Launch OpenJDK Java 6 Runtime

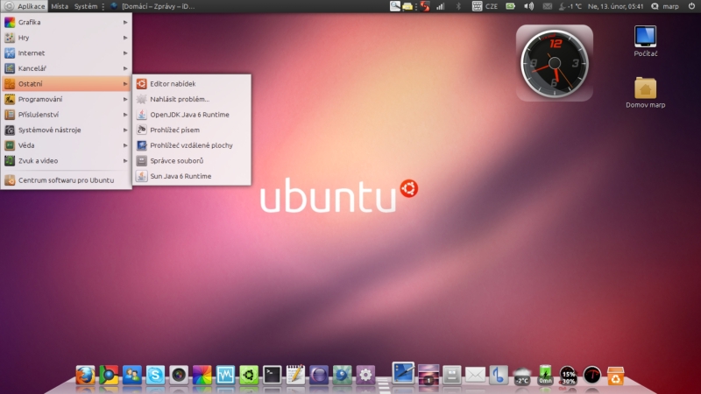click(x=192, y=115)
